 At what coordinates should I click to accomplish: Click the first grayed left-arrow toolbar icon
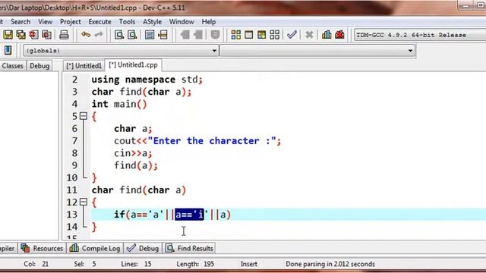(185, 35)
